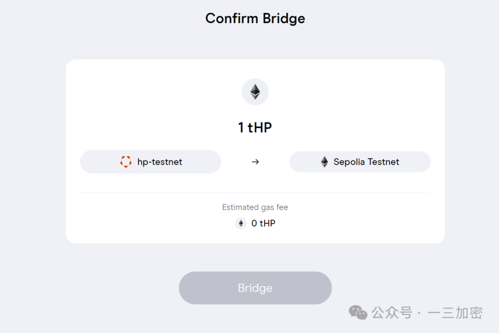Select the Sepolia Testnet destination text
This screenshot has width=499, height=333.
coord(366,162)
